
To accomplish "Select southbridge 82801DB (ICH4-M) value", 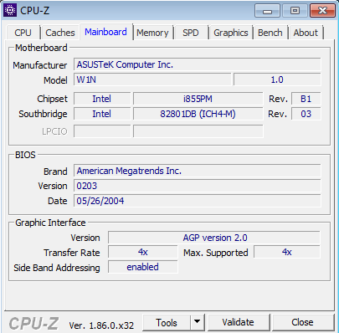I will (198, 114).
